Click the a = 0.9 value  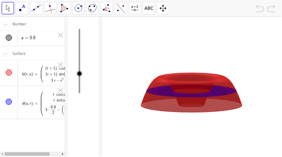[28, 38]
